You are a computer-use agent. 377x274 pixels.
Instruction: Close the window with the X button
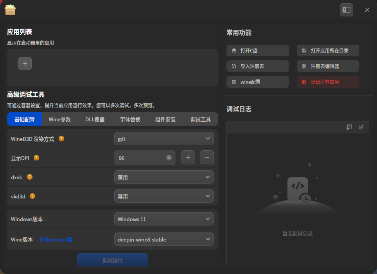[367, 10]
